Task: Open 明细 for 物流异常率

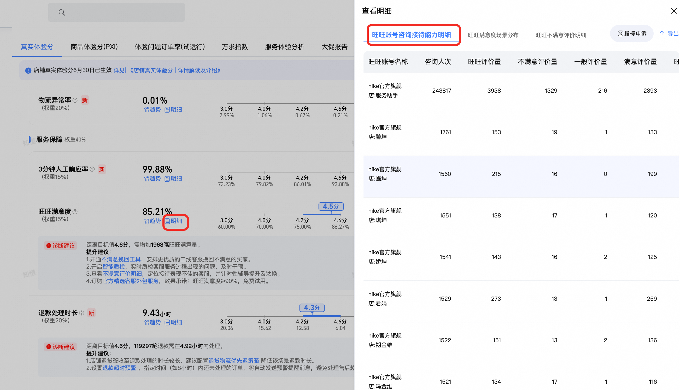Action: click(x=173, y=110)
